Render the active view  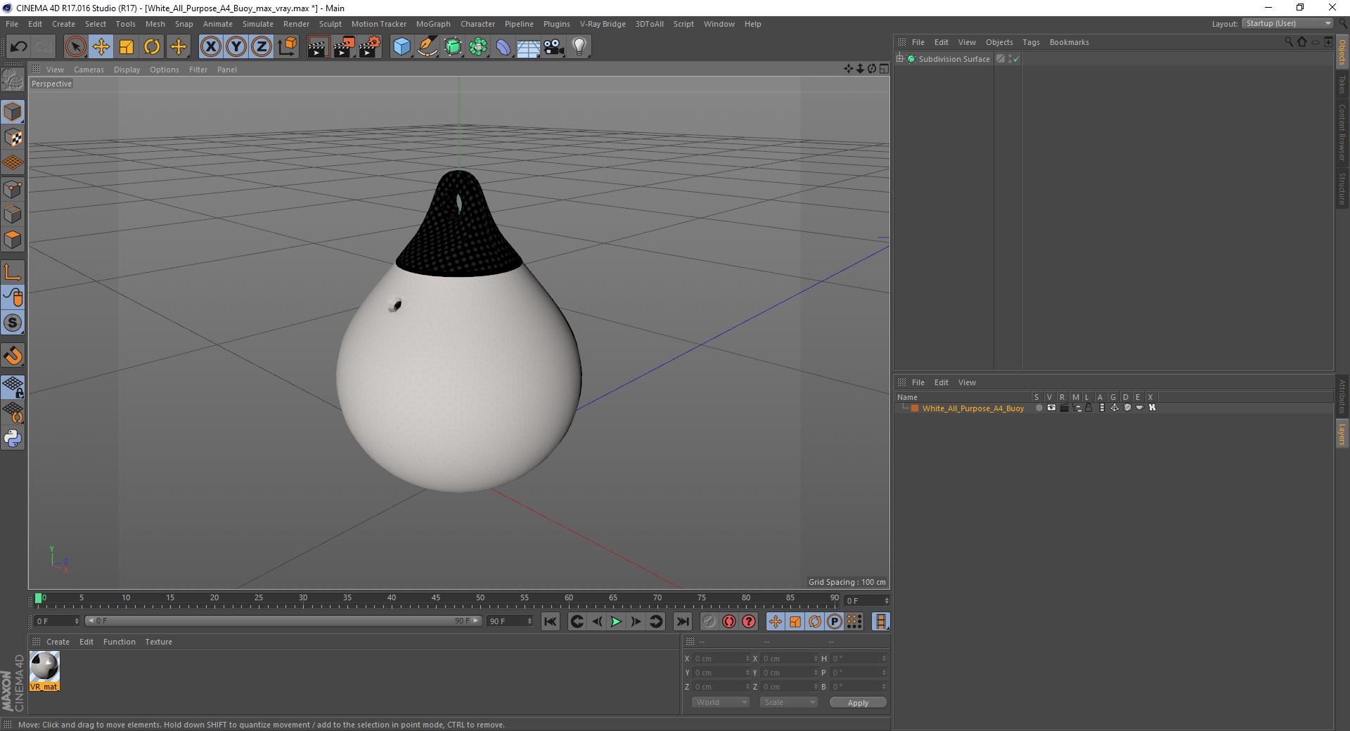coord(318,47)
